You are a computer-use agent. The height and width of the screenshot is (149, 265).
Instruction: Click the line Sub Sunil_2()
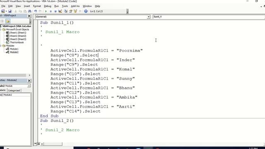(x=57, y=120)
